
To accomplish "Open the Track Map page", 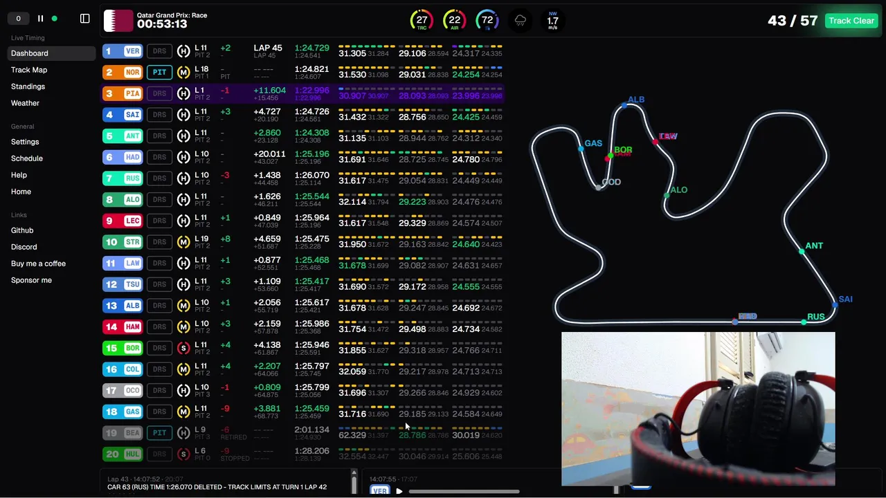I will click(x=29, y=70).
